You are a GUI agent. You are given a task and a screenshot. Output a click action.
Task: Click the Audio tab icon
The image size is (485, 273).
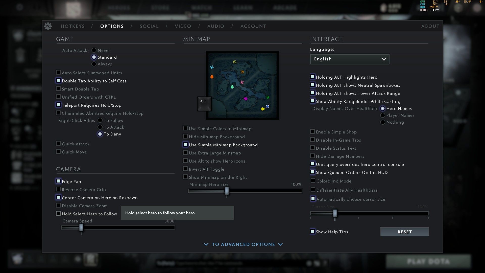click(216, 26)
